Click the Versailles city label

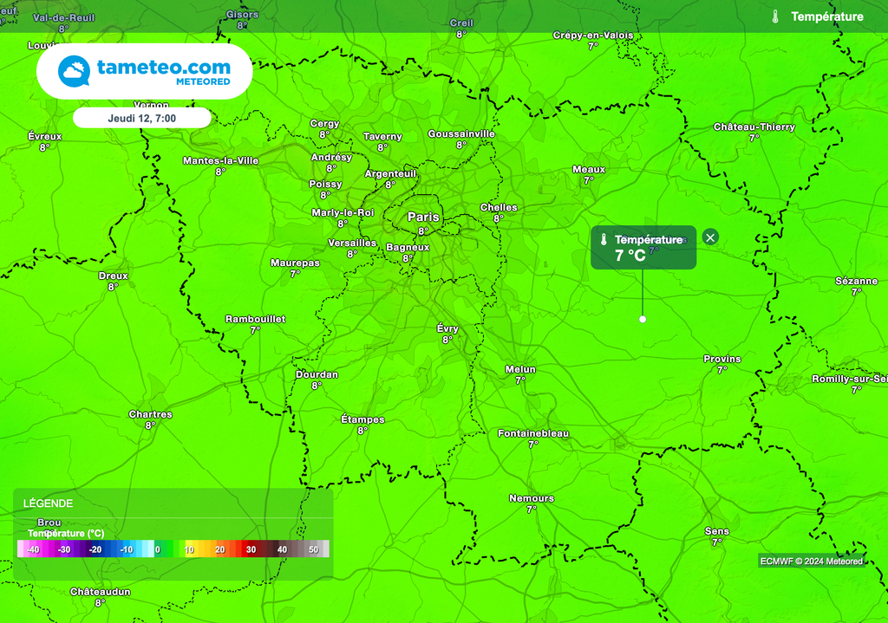click(x=350, y=243)
